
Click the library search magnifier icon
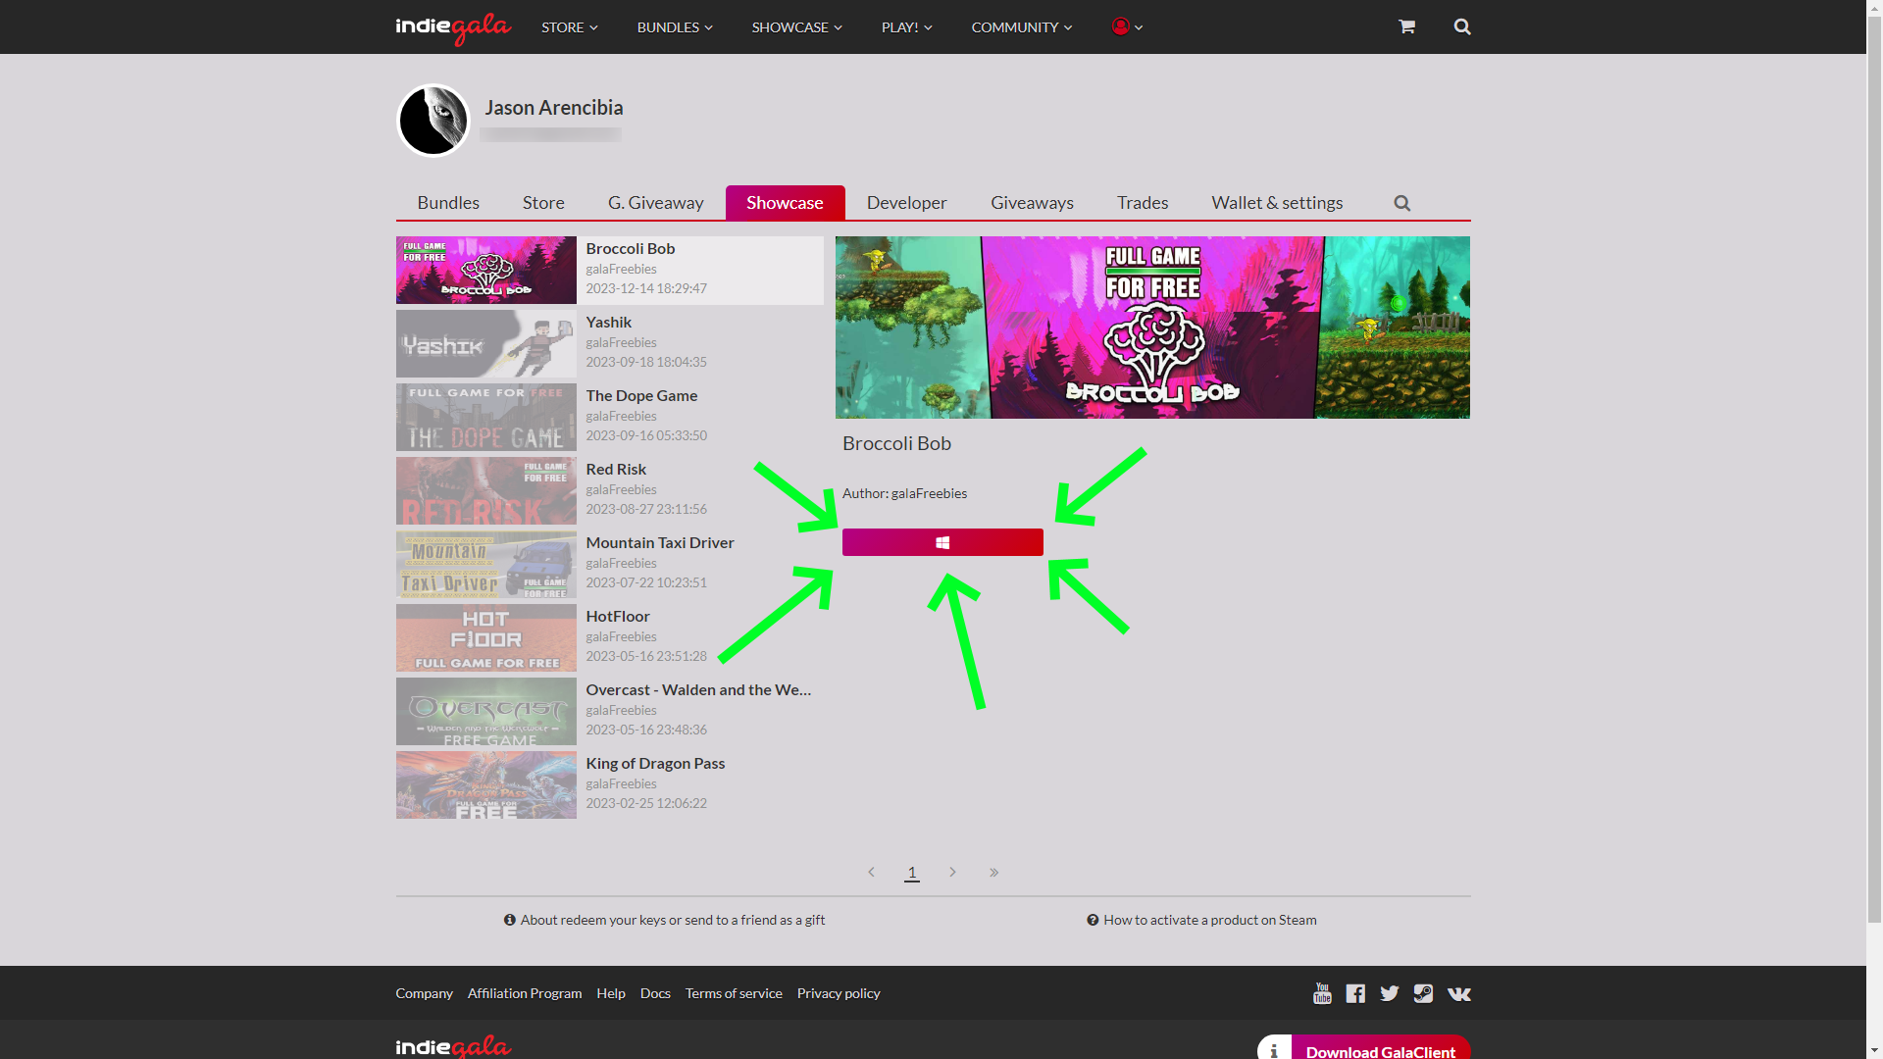(1402, 203)
